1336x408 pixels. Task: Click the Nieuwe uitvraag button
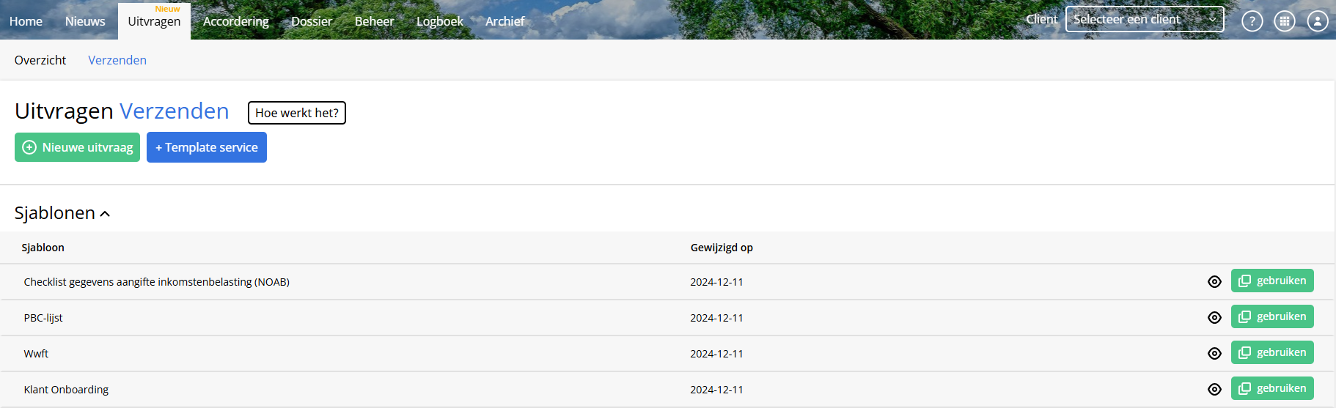tap(77, 147)
